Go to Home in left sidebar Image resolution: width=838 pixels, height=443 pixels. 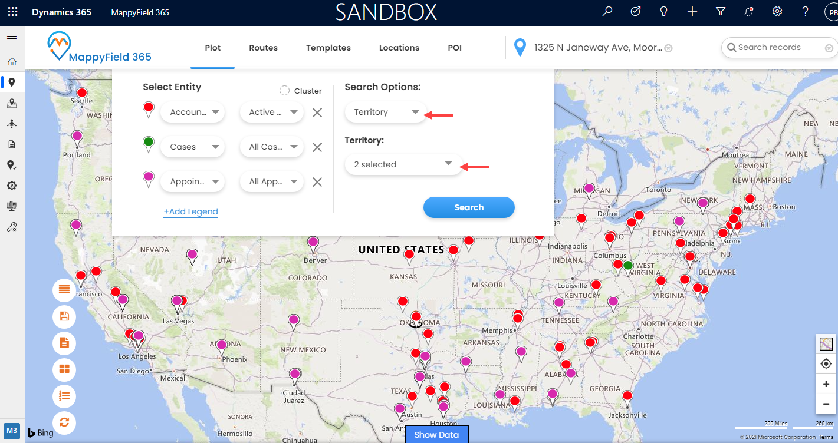coord(12,61)
